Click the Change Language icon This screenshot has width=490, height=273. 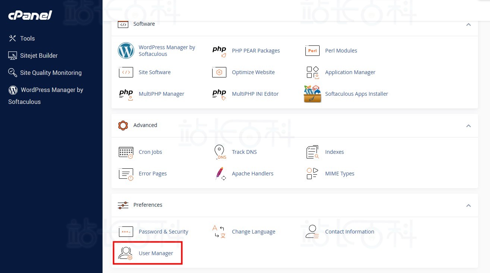coord(219,232)
